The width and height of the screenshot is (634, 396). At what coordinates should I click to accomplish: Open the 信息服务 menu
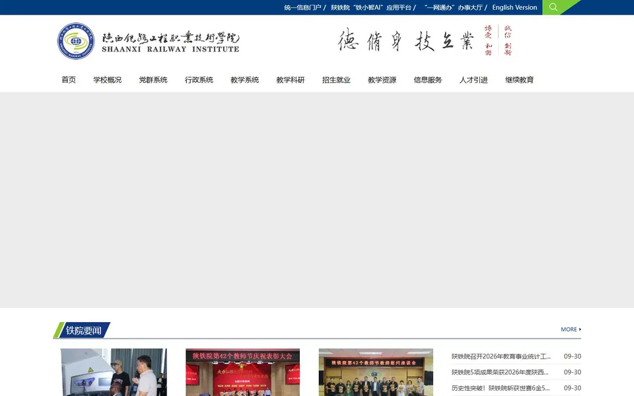pyautogui.click(x=427, y=80)
